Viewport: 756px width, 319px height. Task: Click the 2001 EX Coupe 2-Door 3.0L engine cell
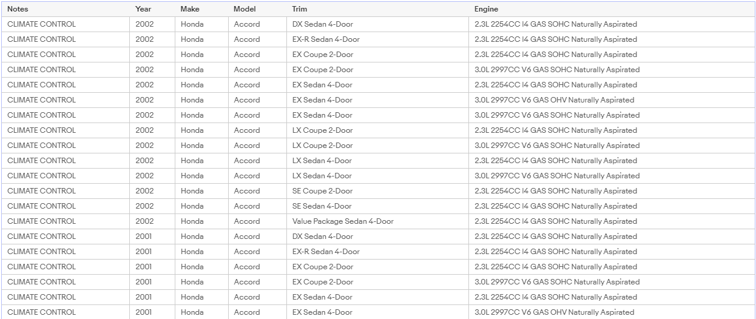(612, 282)
